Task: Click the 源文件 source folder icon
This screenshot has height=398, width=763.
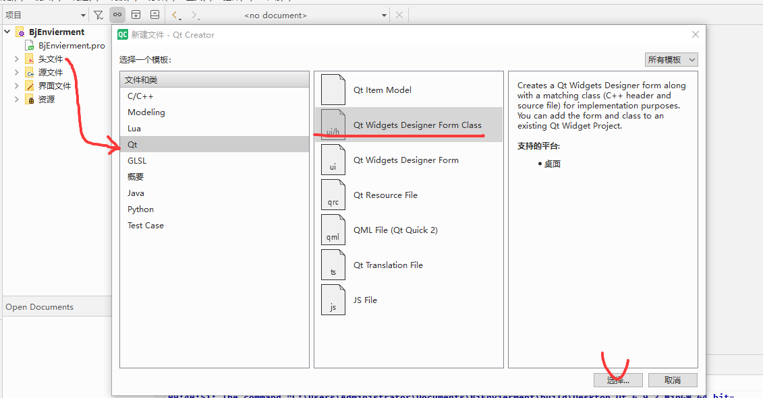Action: click(x=30, y=73)
